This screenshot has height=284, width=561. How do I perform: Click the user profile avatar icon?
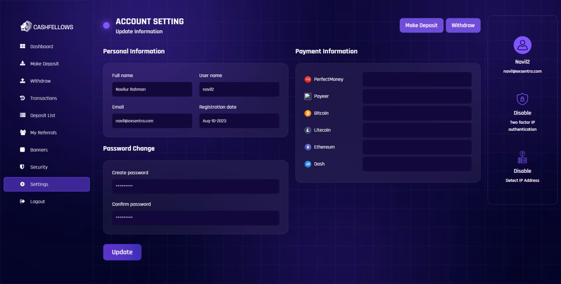(x=522, y=45)
